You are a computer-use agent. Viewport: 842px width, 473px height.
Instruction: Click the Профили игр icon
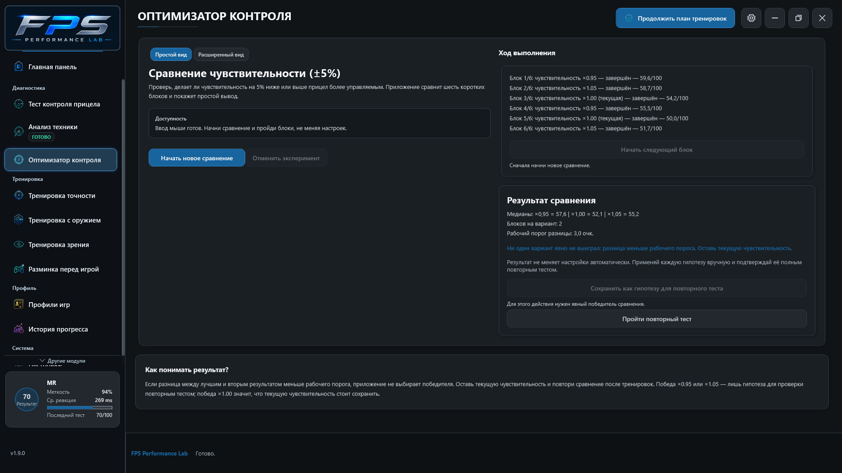point(18,304)
